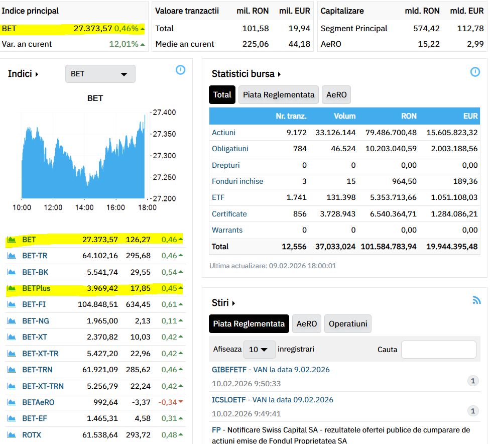Click the RSS feed icon in Stiri
491x444 pixels.
(476, 300)
